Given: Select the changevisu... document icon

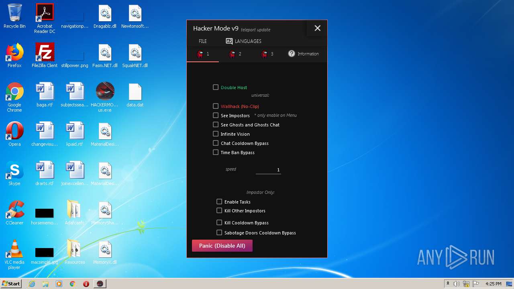Looking at the screenshot, I should [x=45, y=134].
